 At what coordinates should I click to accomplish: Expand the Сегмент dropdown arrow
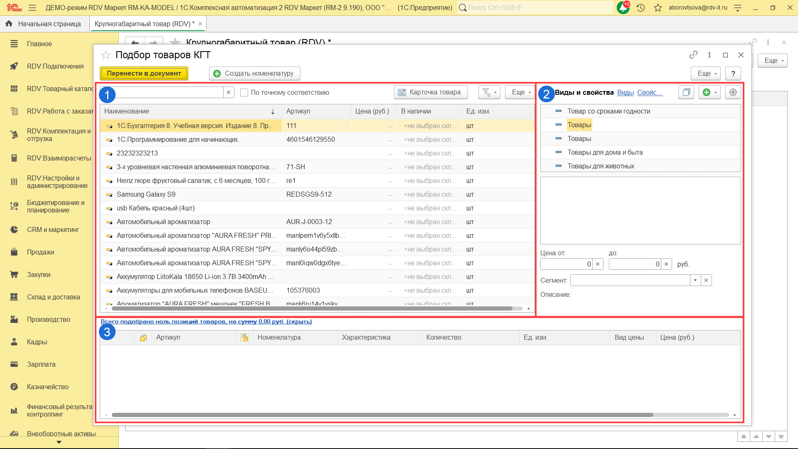pos(695,280)
